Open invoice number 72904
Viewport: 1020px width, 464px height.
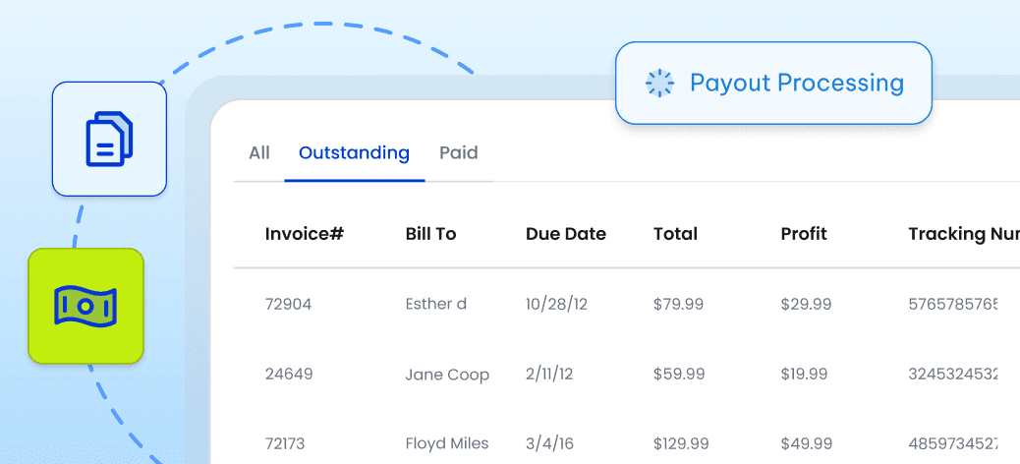point(288,305)
